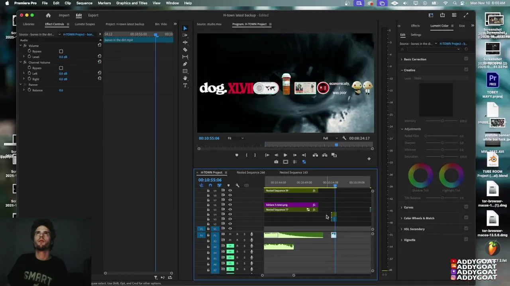
Task: Open Full playback resolution dropdown
Action: (x=330, y=138)
